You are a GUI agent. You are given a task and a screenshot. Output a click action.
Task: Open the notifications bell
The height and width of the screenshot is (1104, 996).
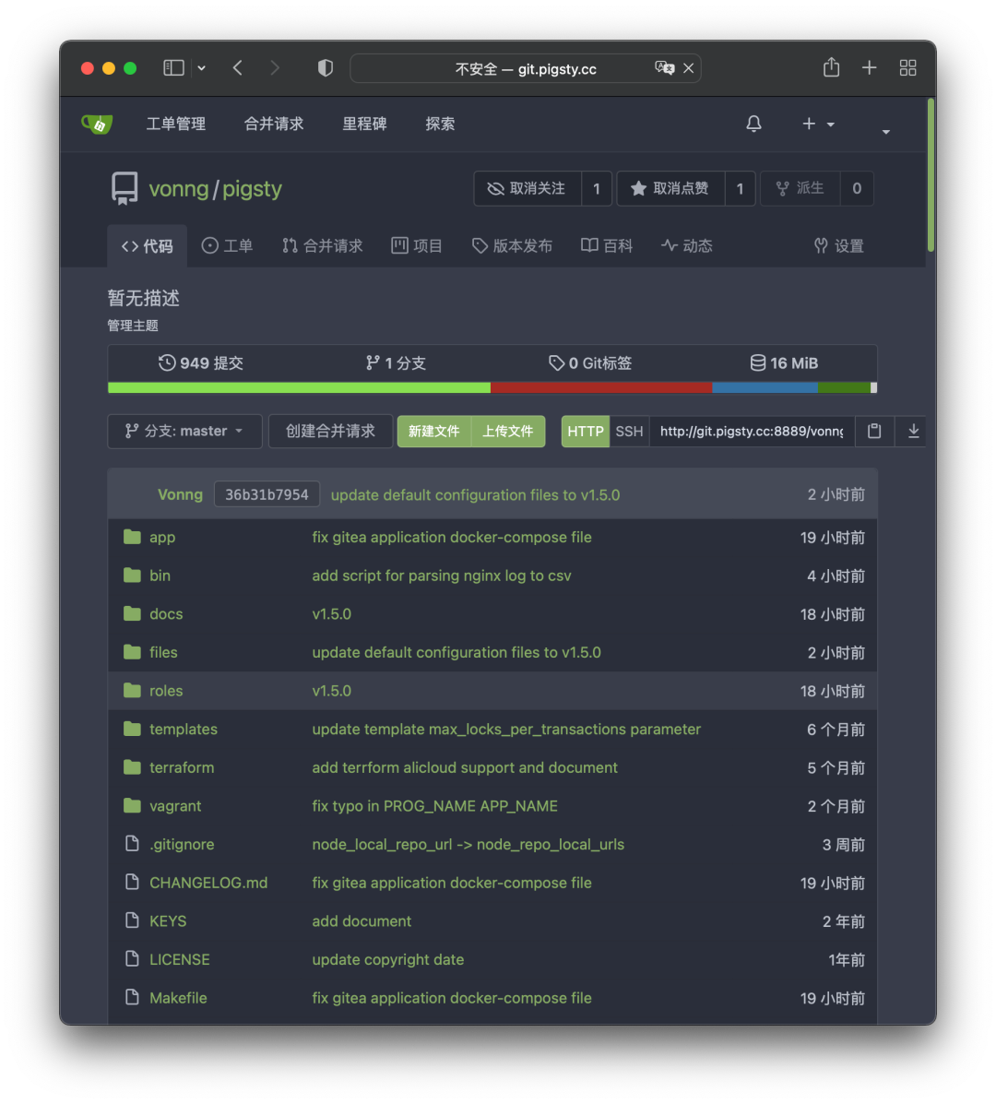coord(753,124)
